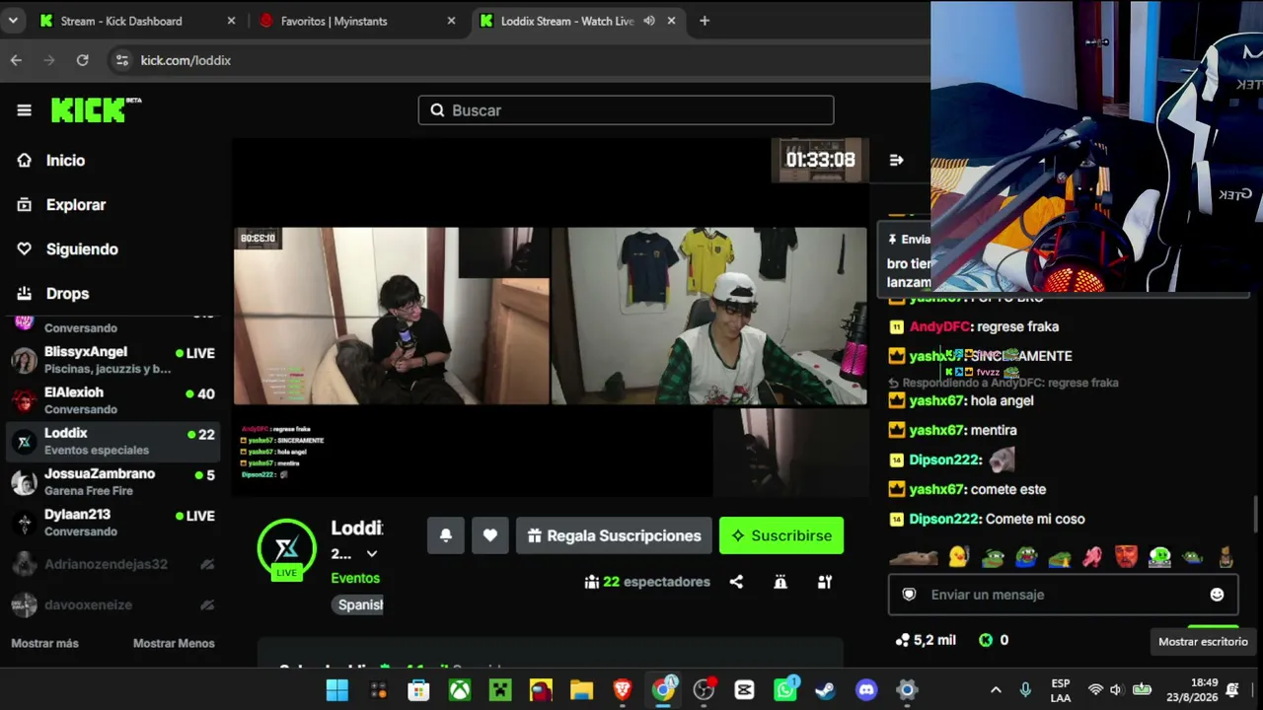Viewport: 1263px width, 710px height.
Task: Click the channel points 5,2 mil icon
Action: point(902,640)
